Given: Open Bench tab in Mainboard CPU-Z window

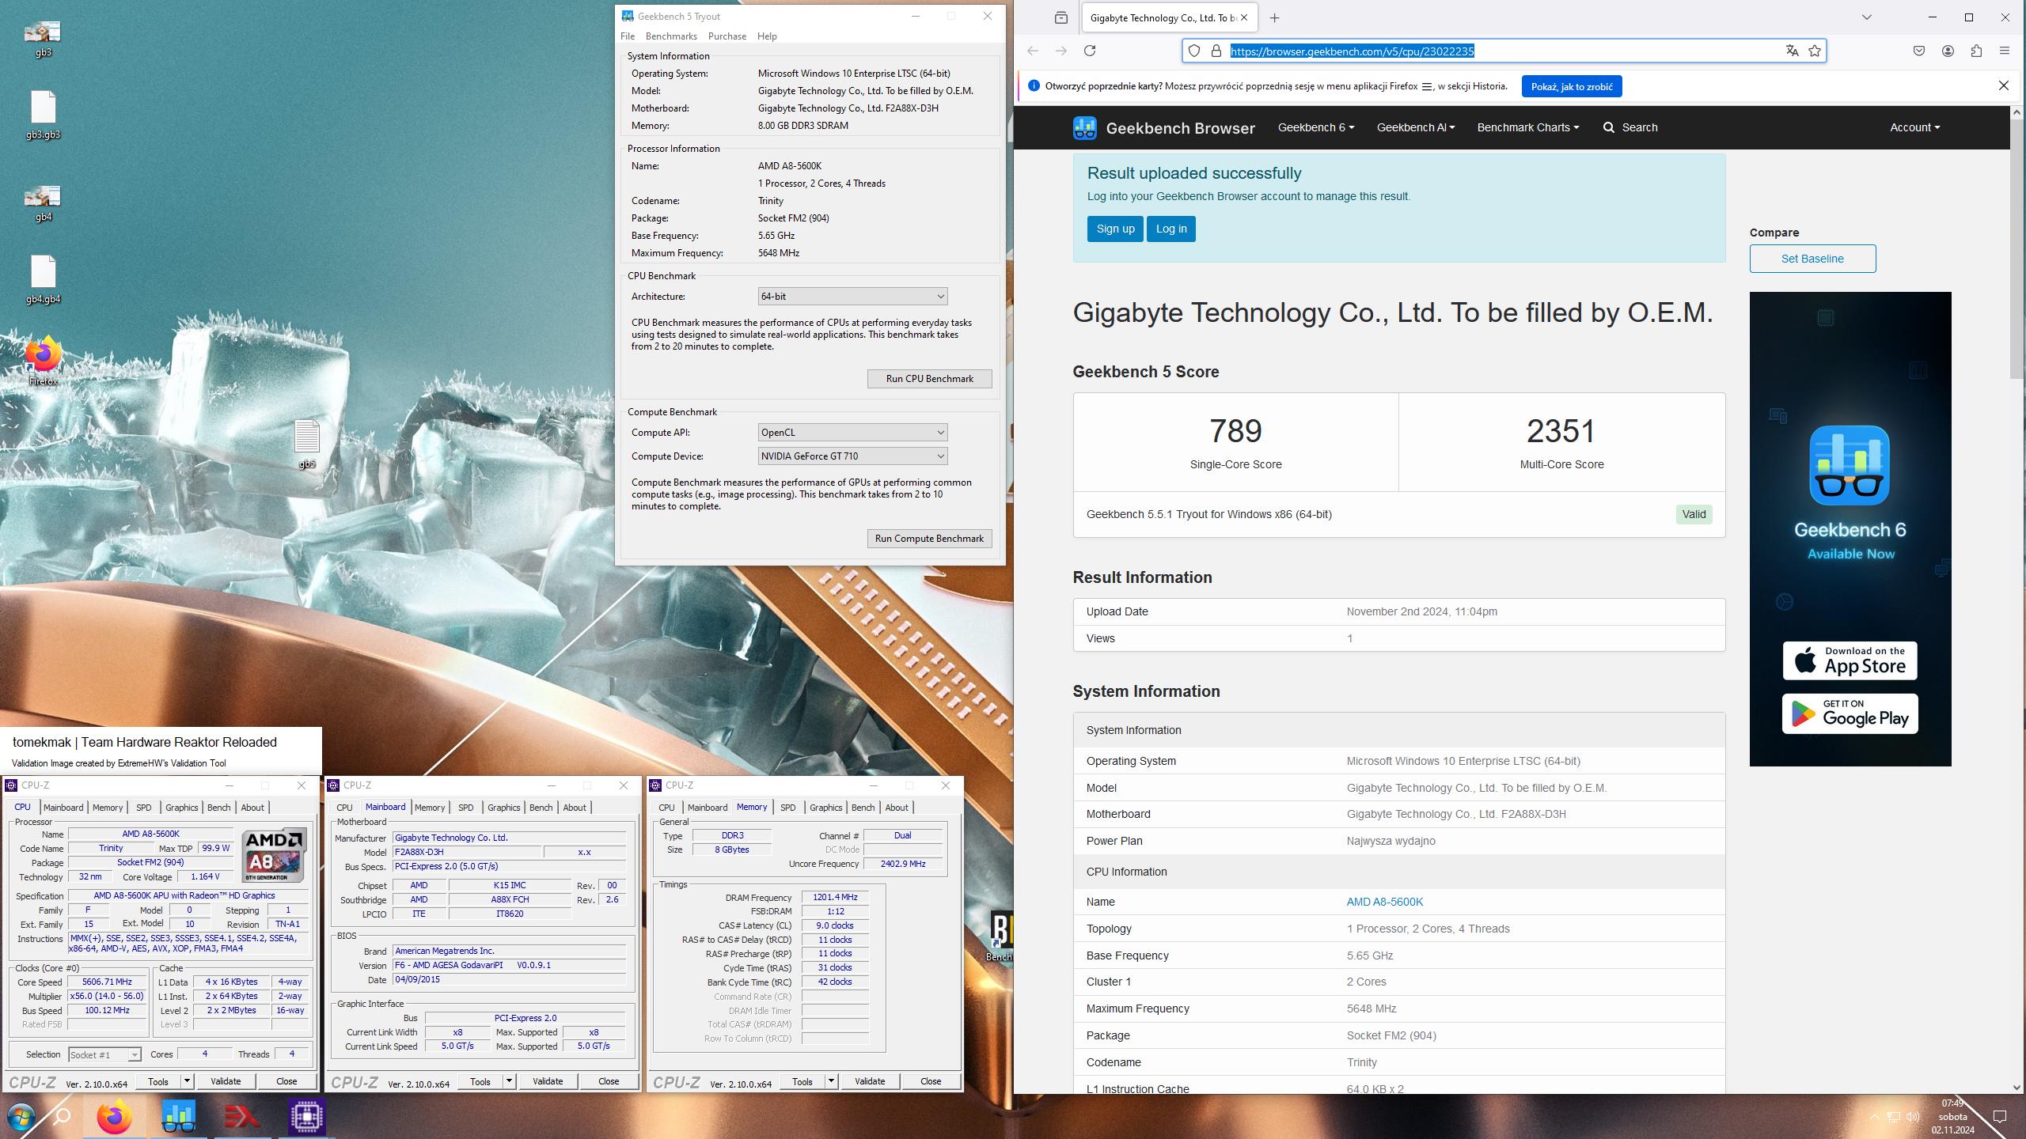Looking at the screenshot, I should coord(541,808).
